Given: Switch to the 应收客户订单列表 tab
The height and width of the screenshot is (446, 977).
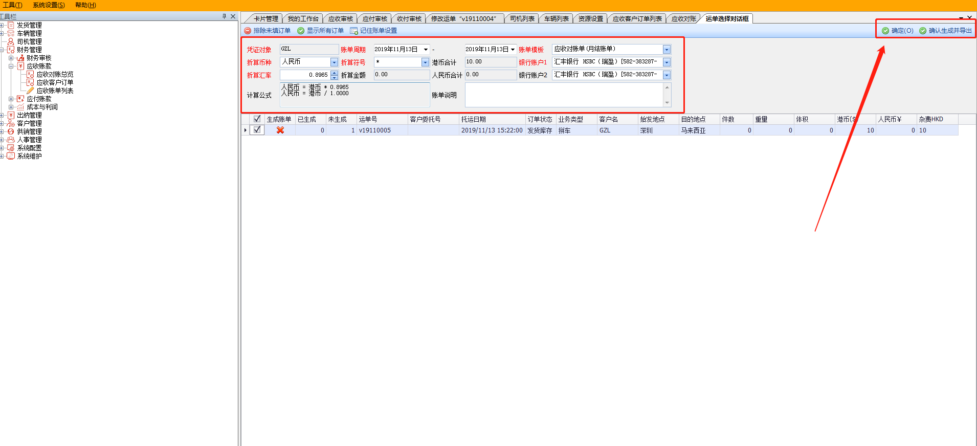Looking at the screenshot, I should [637, 19].
